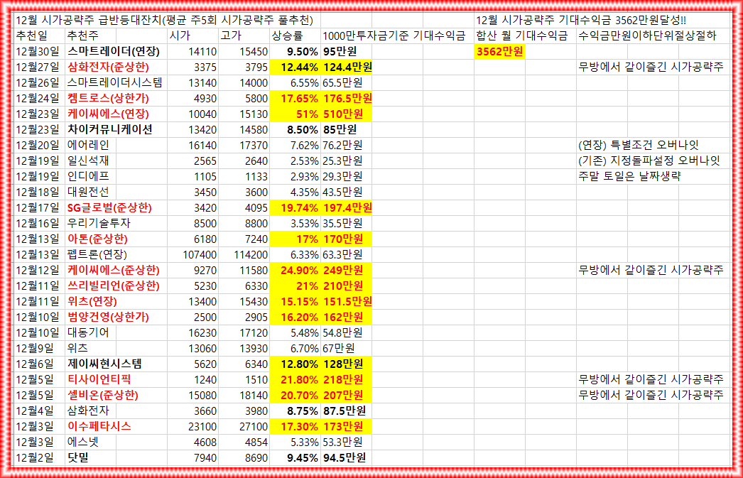Click the opening price cell '107400'
This screenshot has width=743, height=478.
tap(200, 255)
